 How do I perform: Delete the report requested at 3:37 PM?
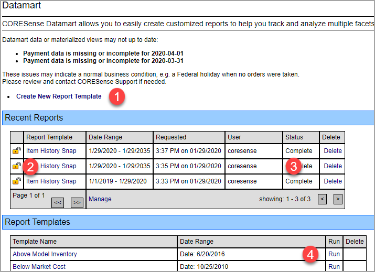pos(333,151)
